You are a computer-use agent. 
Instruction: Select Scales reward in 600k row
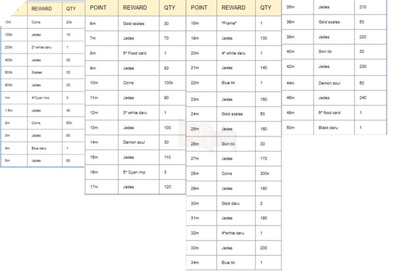click(37, 73)
